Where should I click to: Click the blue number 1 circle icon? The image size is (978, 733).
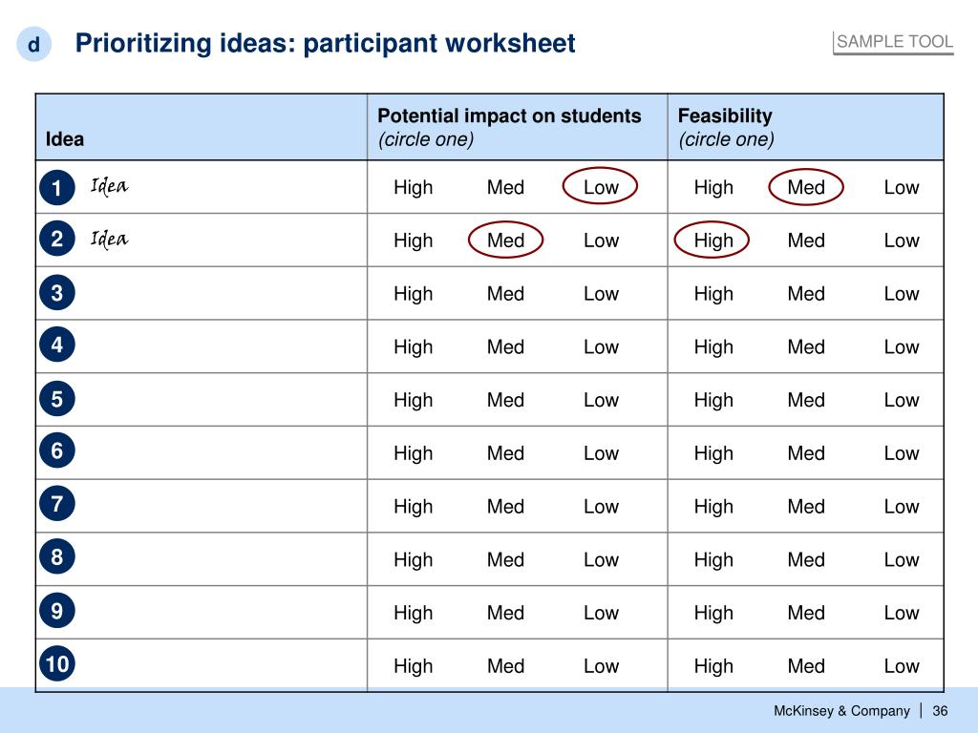(x=56, y=188)
